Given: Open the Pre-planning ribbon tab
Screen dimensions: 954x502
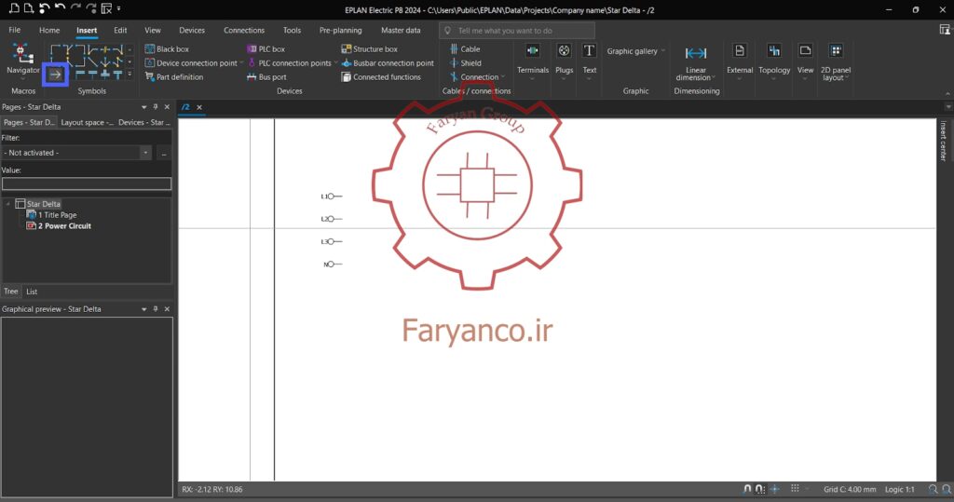Looking at the screenshot, I should (340, 30).
